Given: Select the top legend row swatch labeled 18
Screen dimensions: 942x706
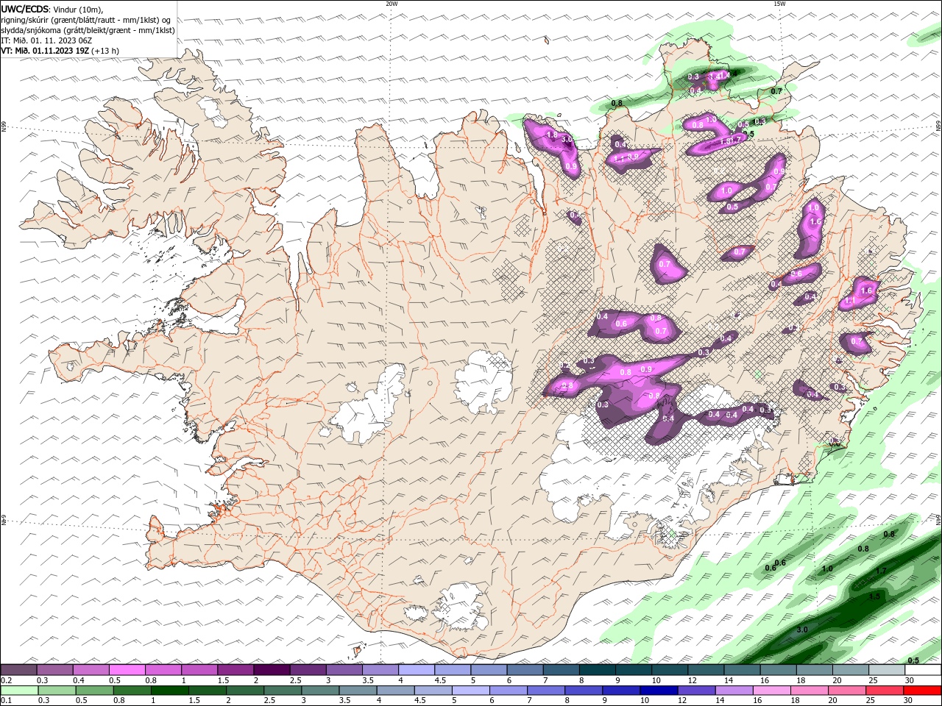Looking at the screenshot, I should click(x=814, y=670).
